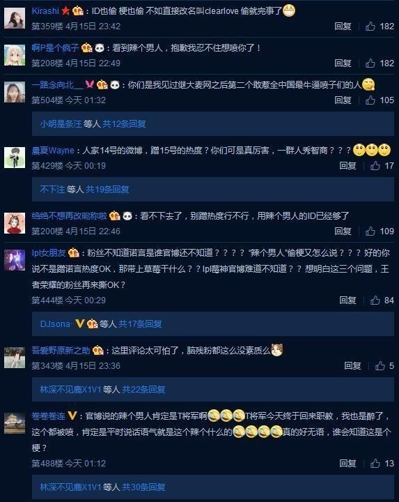Expand the 共17条回复 replies from DJsona
Image resolution: width=399 pixels, height=502 pixels.
click(x=140, y=324)
